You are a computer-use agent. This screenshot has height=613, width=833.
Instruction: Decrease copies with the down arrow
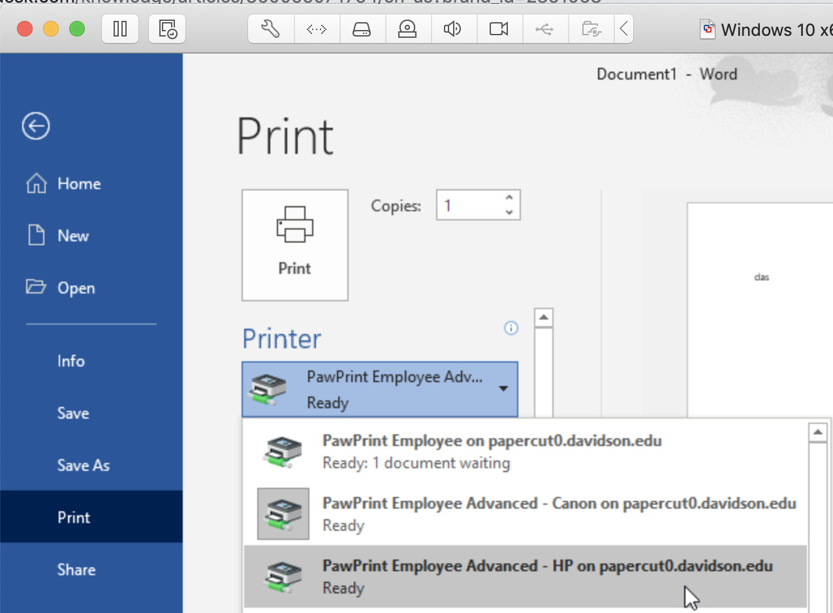click(x=509, y=213)
